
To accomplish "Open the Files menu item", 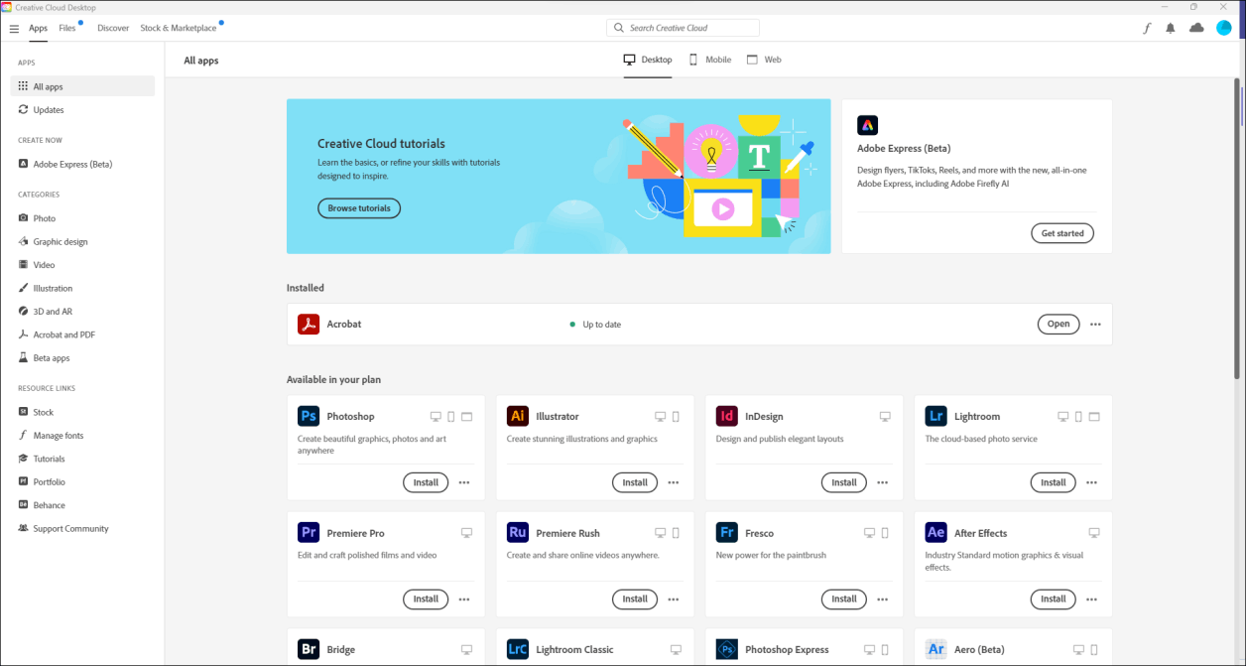I will (x=66, y=28).
